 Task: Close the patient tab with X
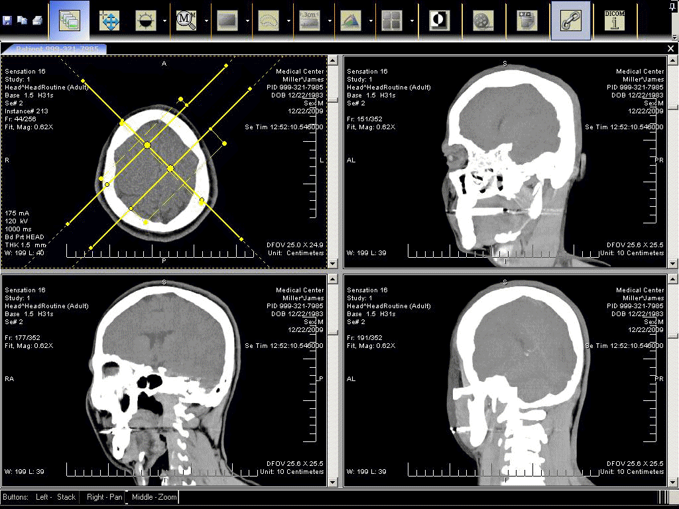671,49
